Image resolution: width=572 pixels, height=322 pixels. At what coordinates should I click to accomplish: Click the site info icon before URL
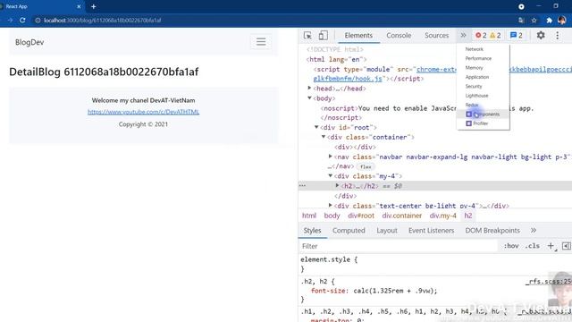[38, 20]
